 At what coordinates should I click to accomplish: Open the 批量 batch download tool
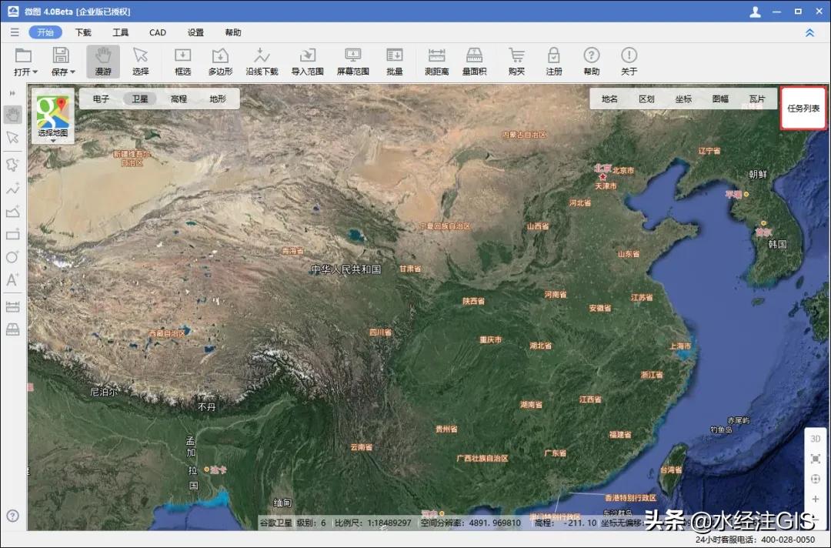tap(394, 62)
